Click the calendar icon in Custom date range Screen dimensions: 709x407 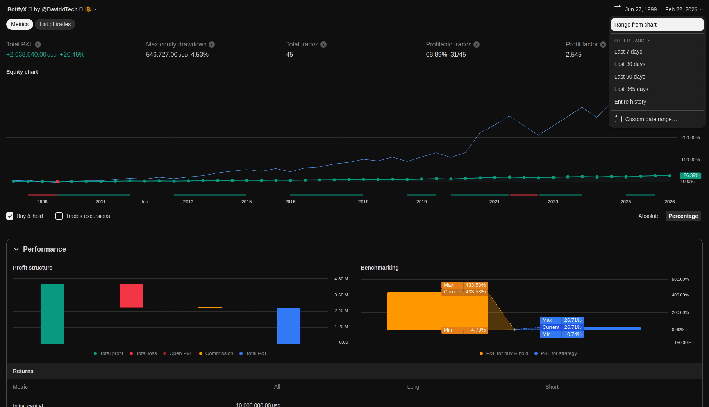pos(618,119)
